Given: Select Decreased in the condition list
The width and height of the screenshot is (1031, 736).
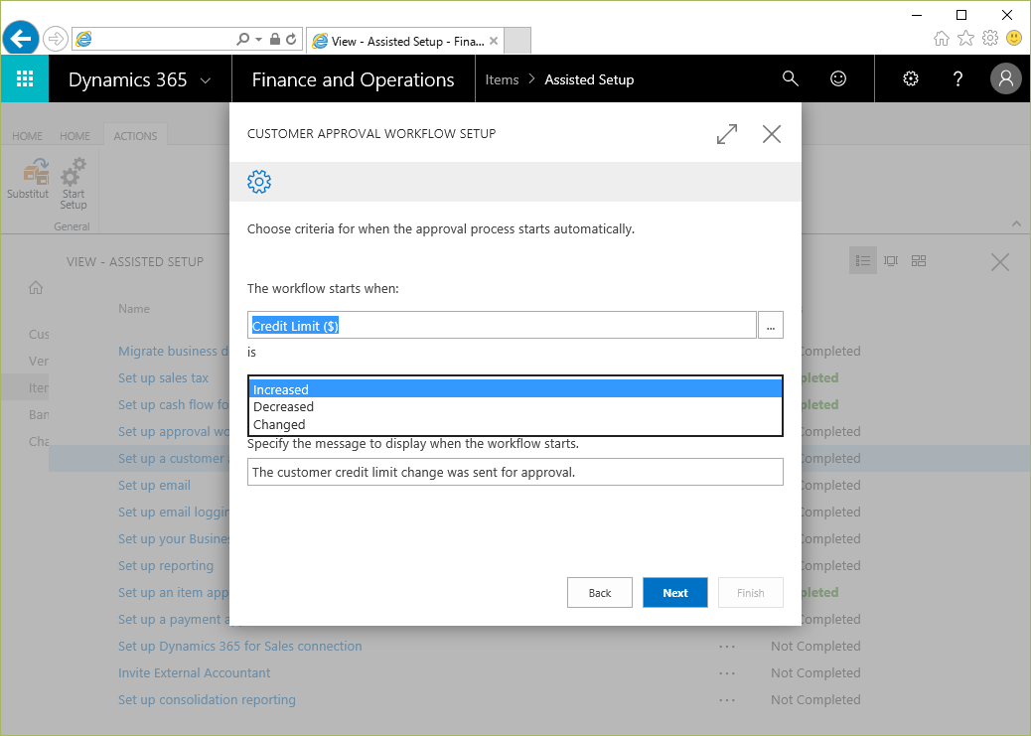Looking at the screenshot, I should coord(515,406).
